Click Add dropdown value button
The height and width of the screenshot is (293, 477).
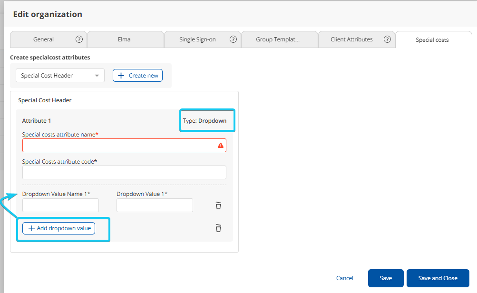[59, 228]
